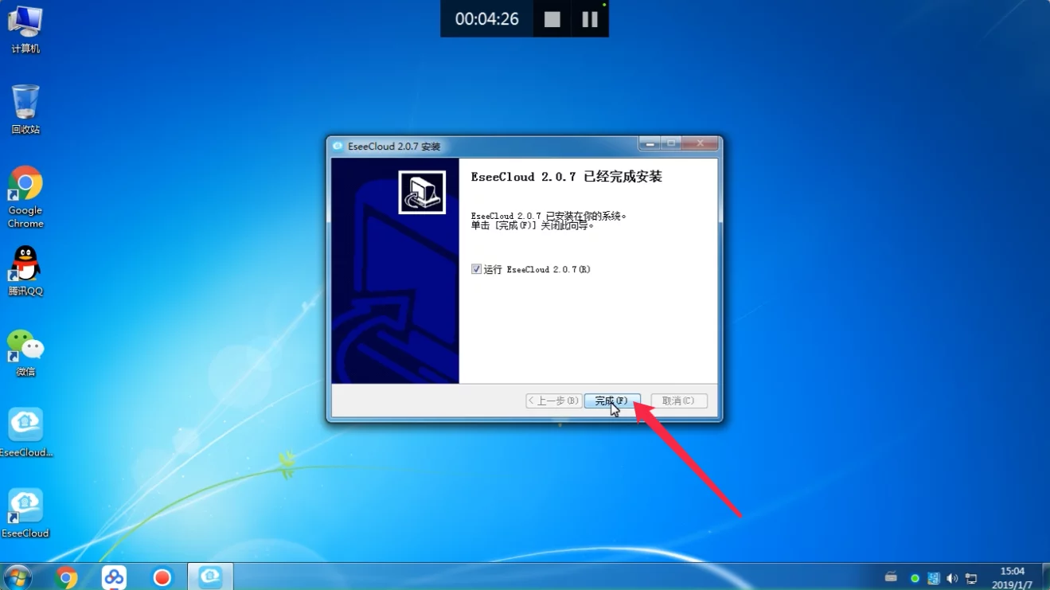Select the EseeCloud desktop shortcut
The height and width of the screenshot is (590, 1050).
coord(25,514)
